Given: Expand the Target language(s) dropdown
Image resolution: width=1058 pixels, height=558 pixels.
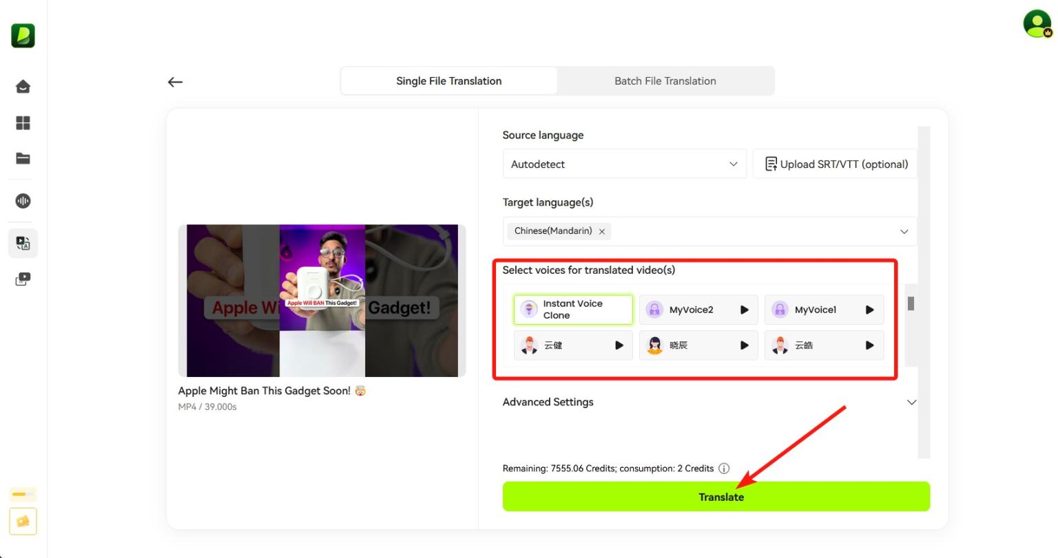Looking at the screenshot, I should click(904, 232).
